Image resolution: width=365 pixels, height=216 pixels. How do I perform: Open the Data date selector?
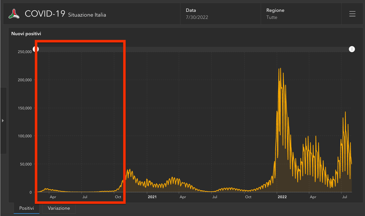220,14
